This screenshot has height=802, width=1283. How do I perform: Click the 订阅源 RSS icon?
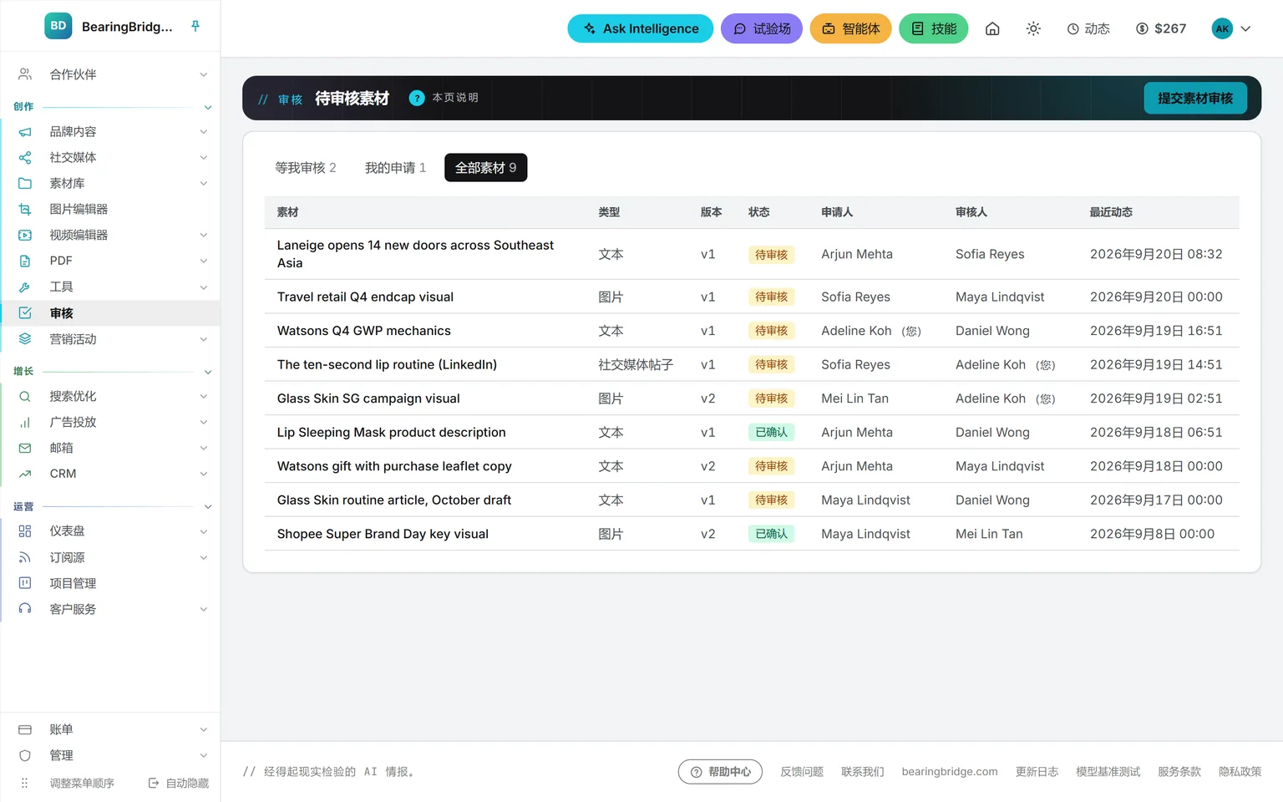[25, 557]
